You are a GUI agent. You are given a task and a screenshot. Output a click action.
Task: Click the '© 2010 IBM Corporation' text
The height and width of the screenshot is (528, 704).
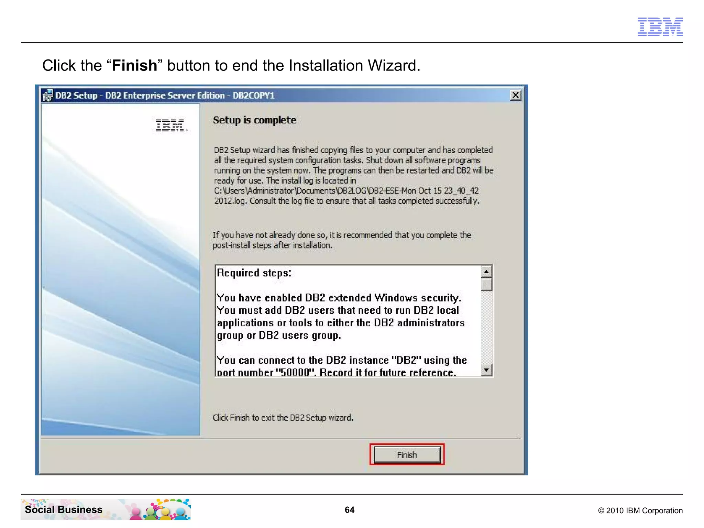[640, 510]
